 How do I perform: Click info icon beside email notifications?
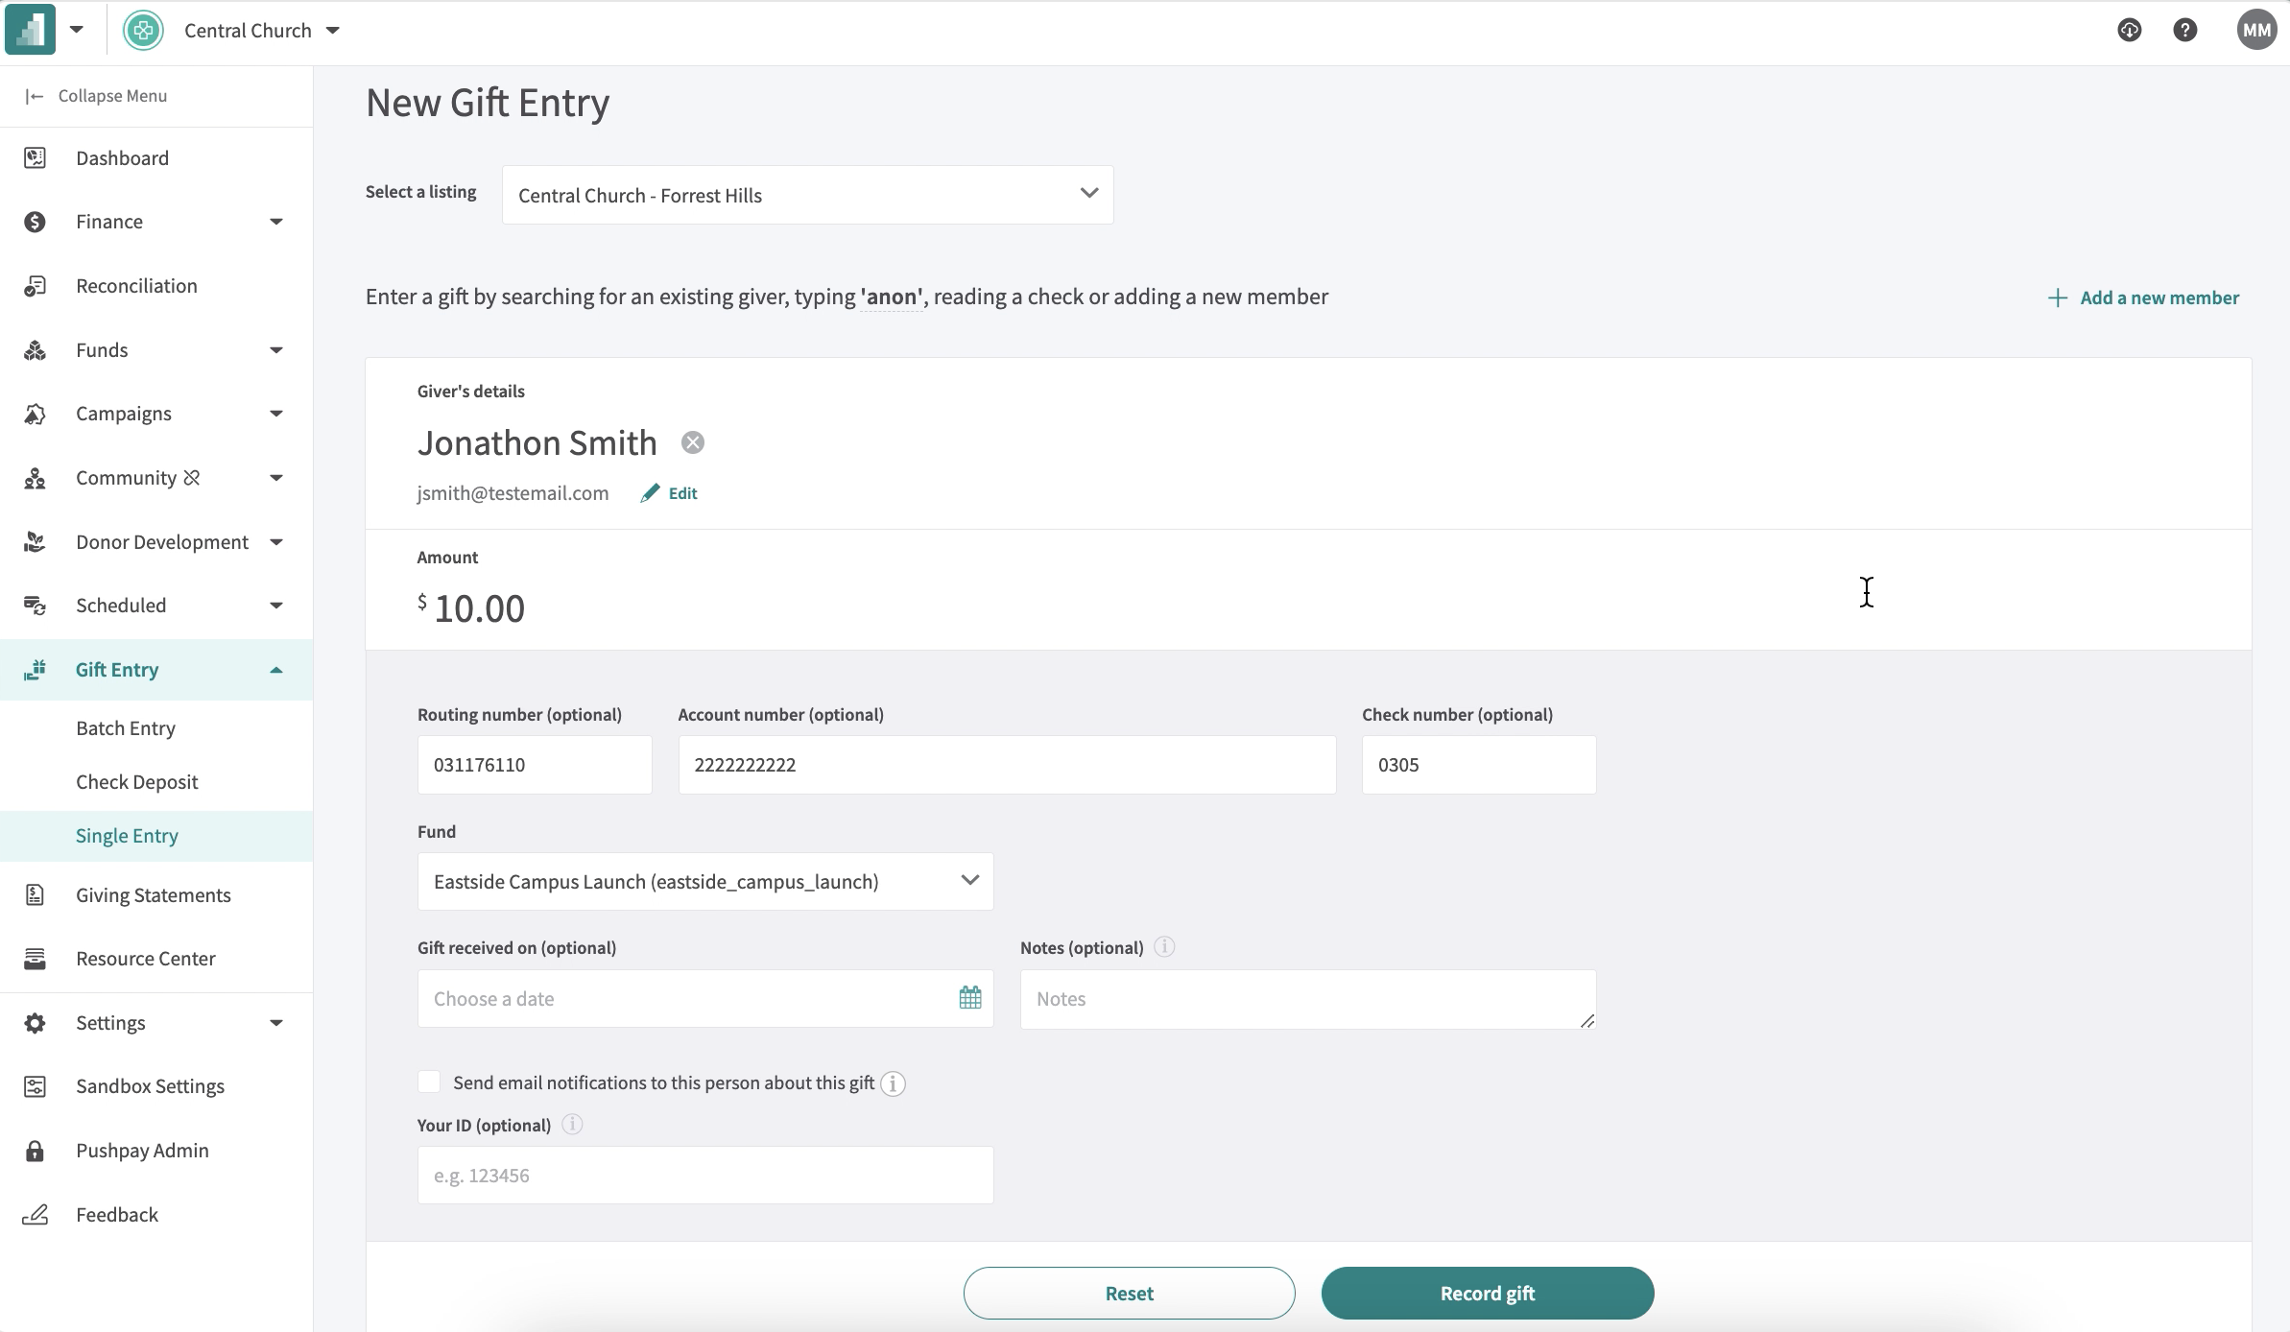(893, 1083)
